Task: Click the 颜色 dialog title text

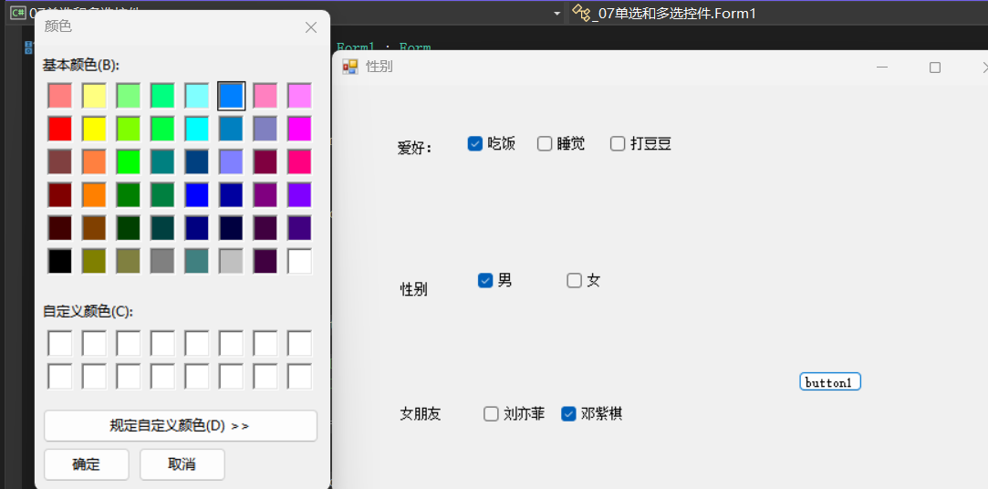Action: 58,26
